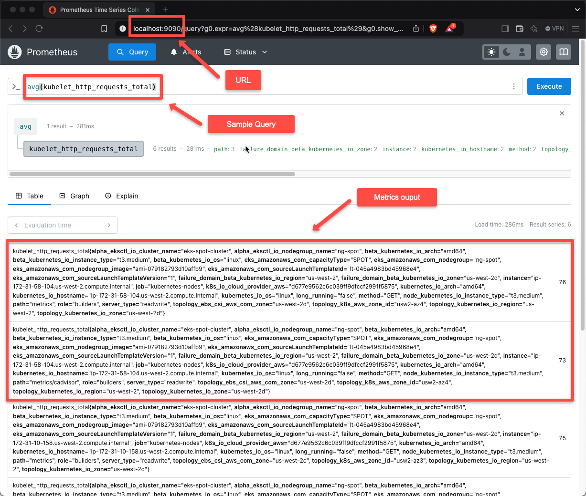This screenshot has height=496, width=586.
Task: Step evaluation time forward
Action: click(109, 225)
